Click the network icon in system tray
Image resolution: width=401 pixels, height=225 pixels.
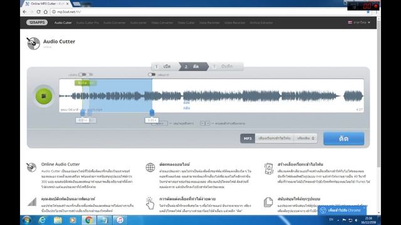click(350, 220)
